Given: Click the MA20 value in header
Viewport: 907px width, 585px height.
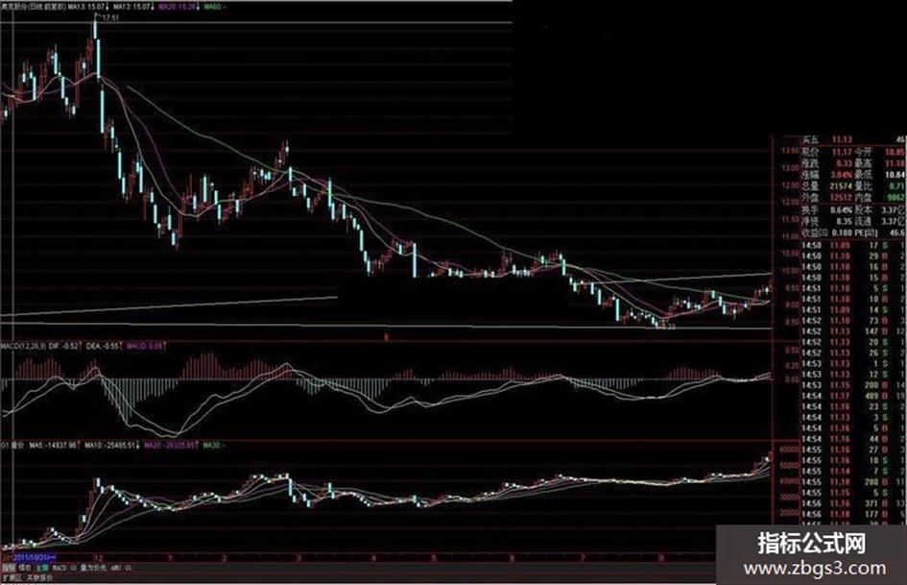Looking at the screenshot, I should coord(176,7).
